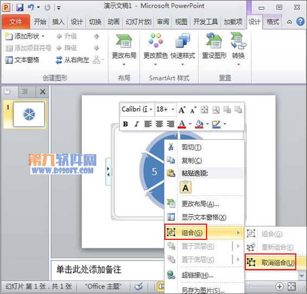307x294 pixels.
Task: Click the Shape Outline pencil icon
Action: click(x=216, y=124)
